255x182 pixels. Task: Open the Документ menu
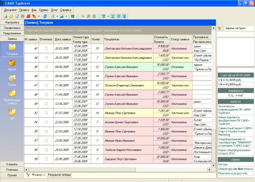click(10, 10)
